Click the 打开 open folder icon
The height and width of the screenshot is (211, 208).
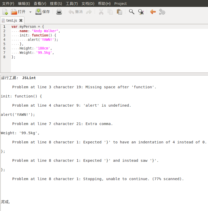14,12
